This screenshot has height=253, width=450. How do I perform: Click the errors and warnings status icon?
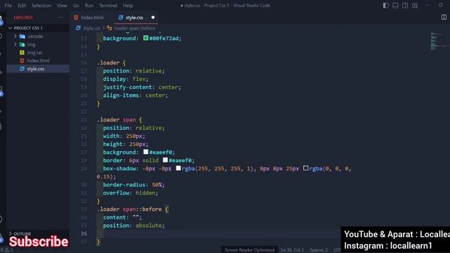(x=6, y=250)
